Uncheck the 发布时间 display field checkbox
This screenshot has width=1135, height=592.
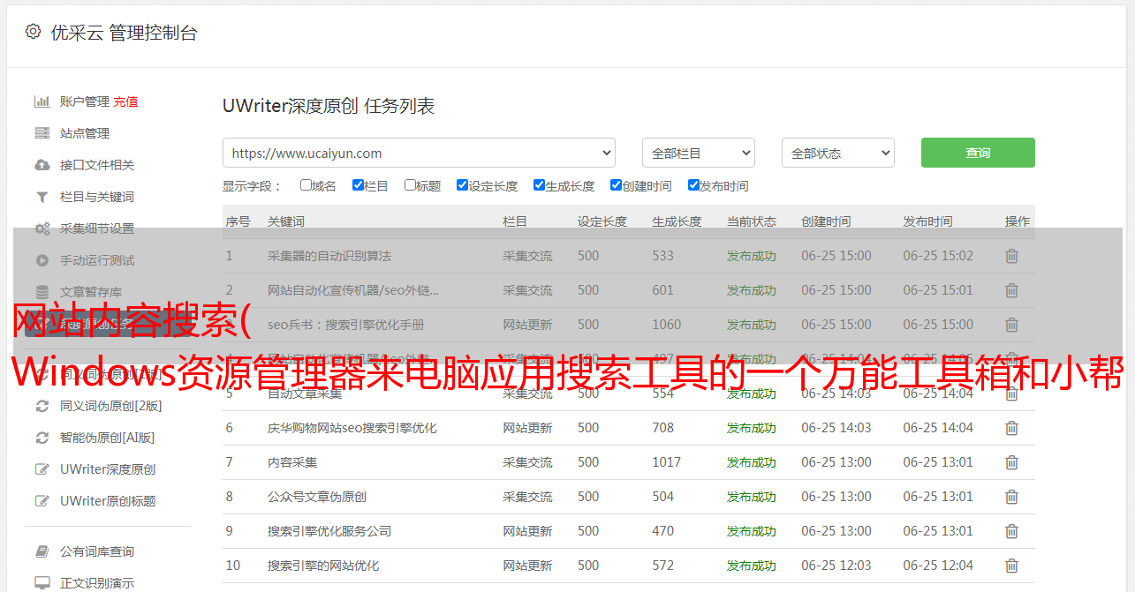[x=693, y=185]
